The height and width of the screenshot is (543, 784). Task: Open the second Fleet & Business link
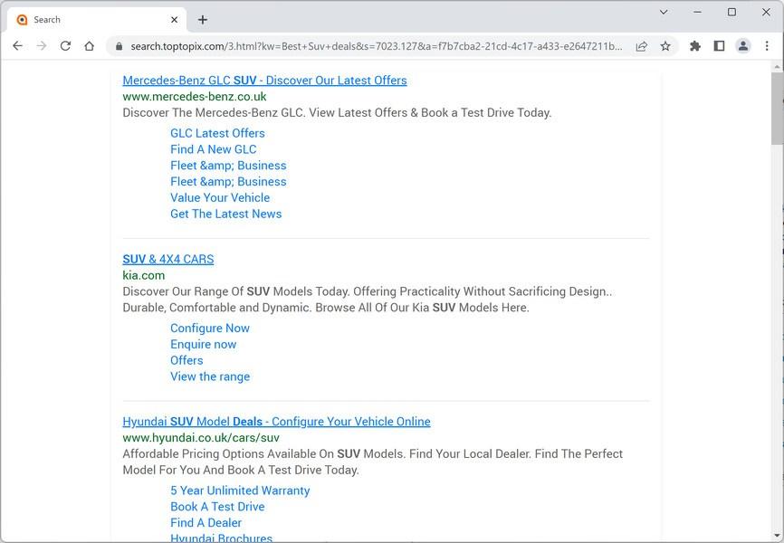click(x=228, y=182)
